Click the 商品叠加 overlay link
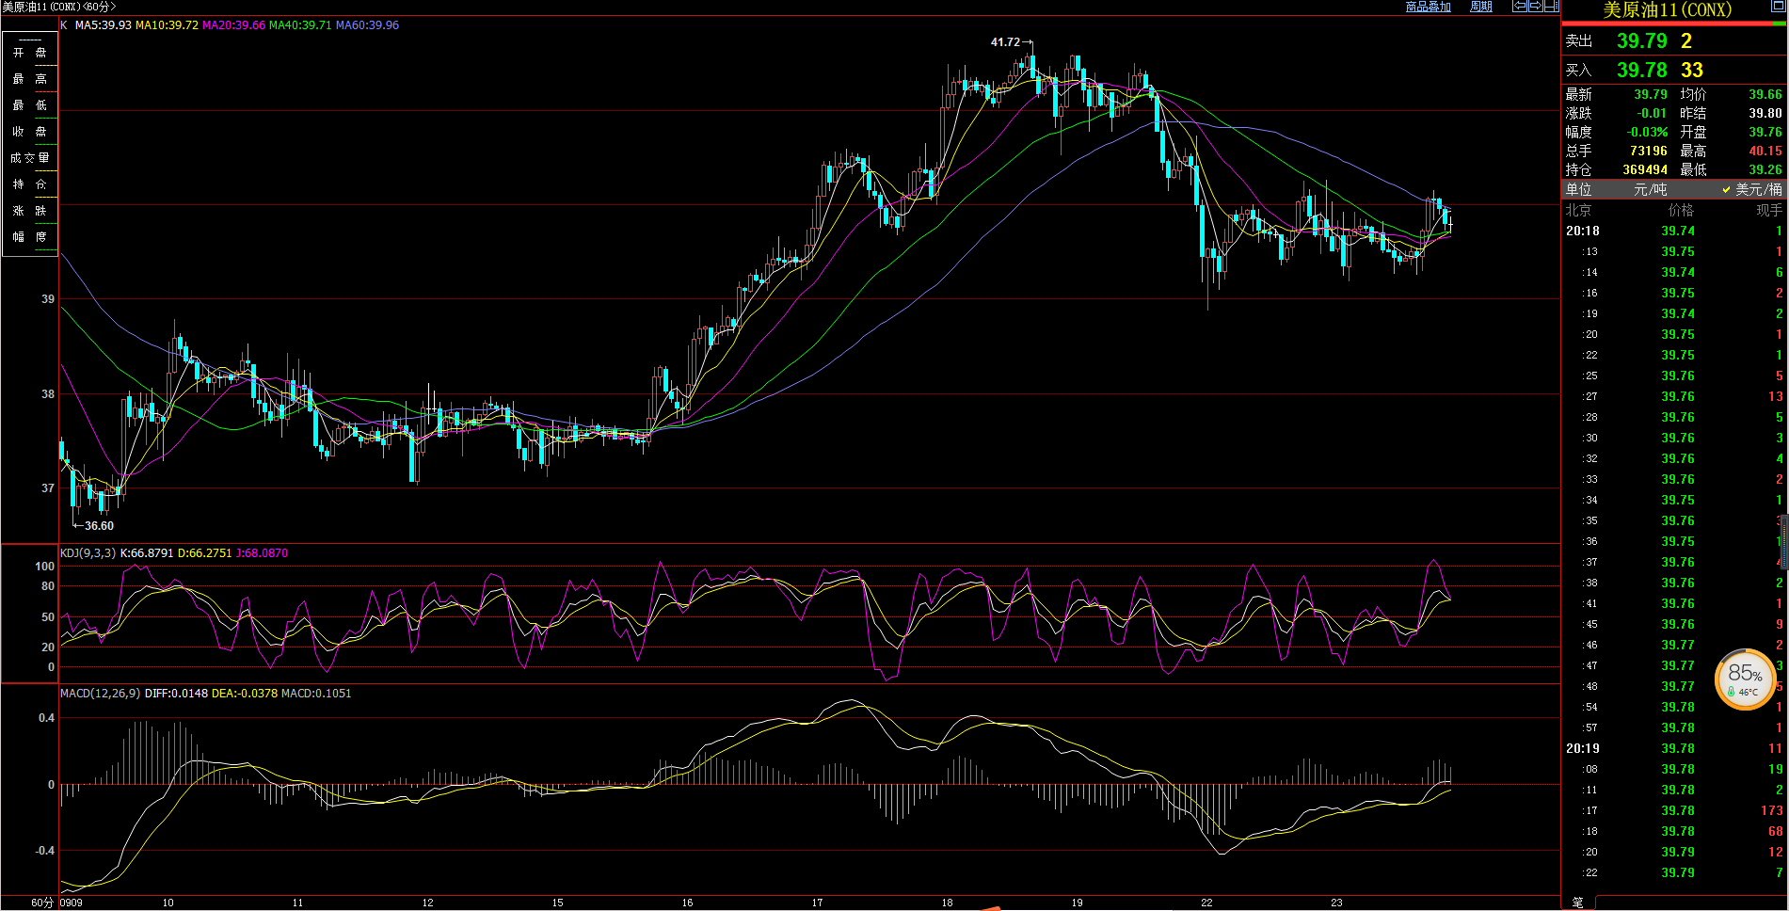This screenshot has height=911, width=1789. click(1428, 7)
